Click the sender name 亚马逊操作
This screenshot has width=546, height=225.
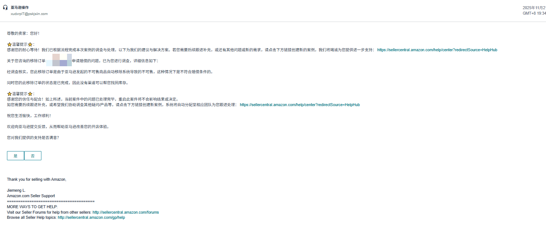pos(20,7)
